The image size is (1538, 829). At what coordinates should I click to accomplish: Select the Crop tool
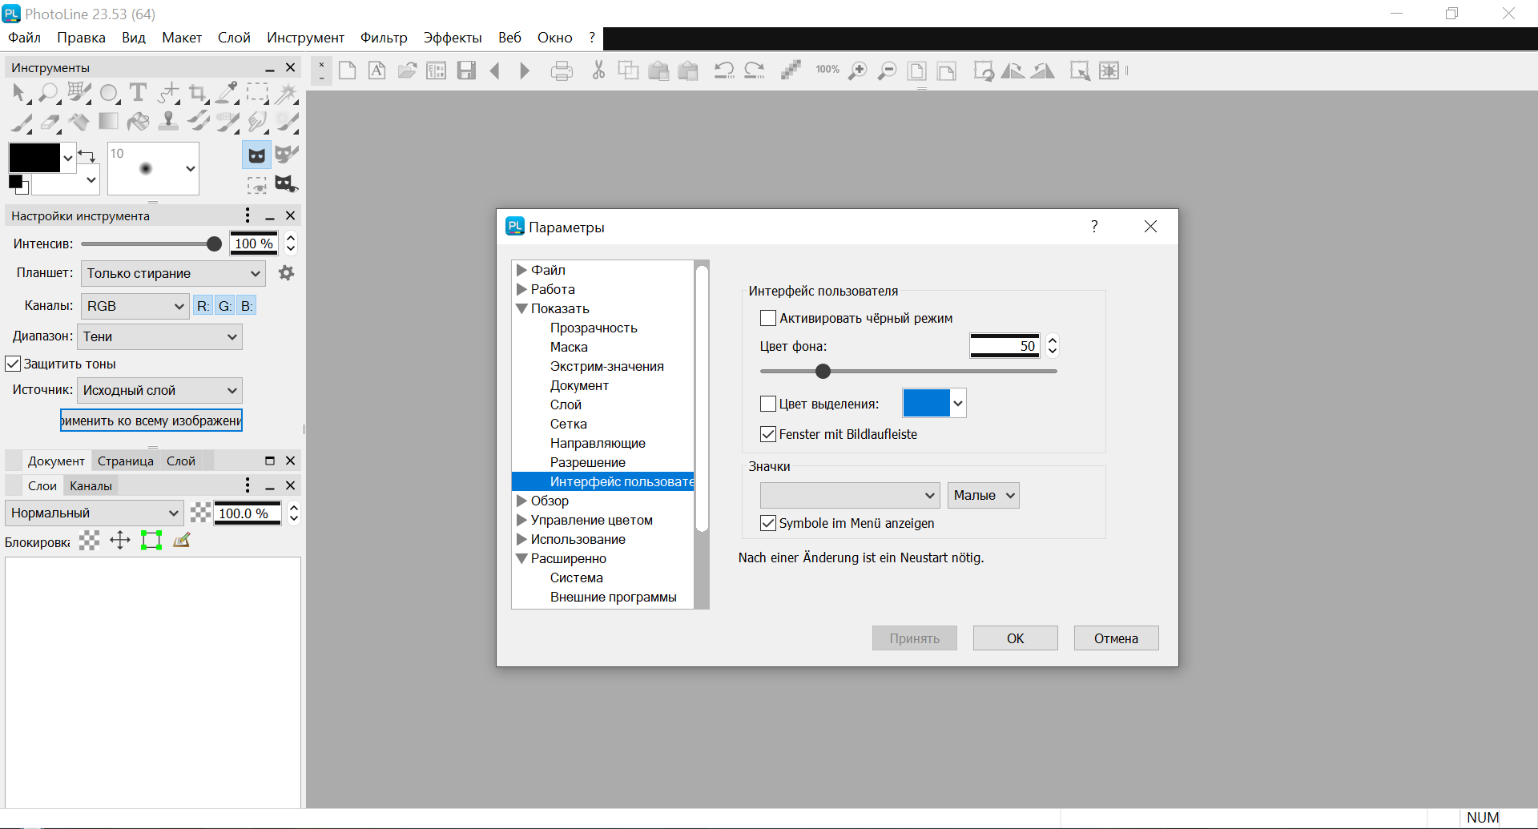198,94
